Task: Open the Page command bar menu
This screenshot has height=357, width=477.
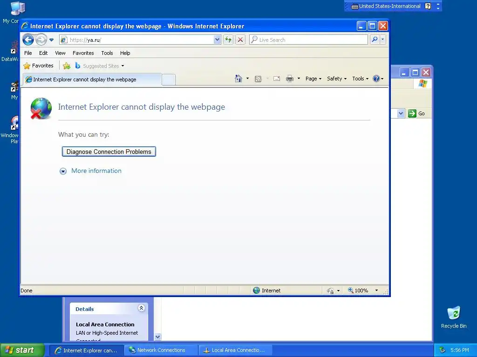Action: (x=313, y=79)
